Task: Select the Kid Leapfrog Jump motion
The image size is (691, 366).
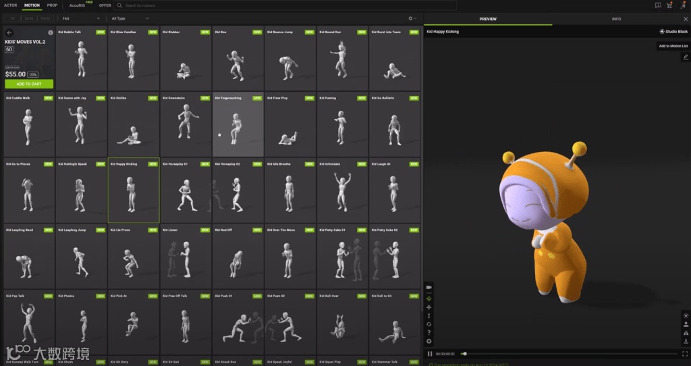Action: pyautogui.click(x=82, y=257)
